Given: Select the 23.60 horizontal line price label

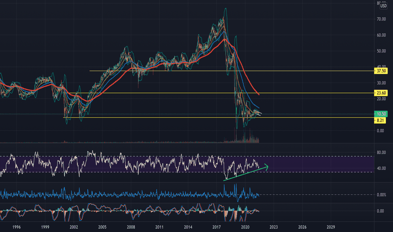Looking at the screenshot, I should [x=381, y=93].
